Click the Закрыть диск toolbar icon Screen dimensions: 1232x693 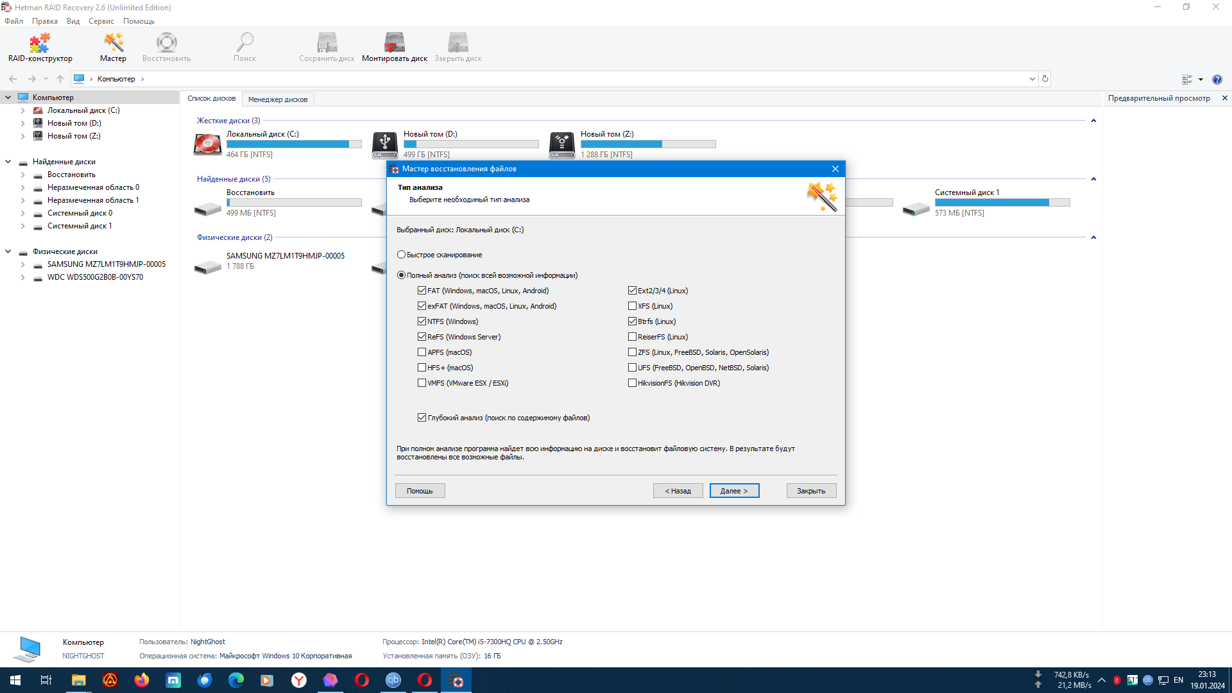tap(458, 47)
